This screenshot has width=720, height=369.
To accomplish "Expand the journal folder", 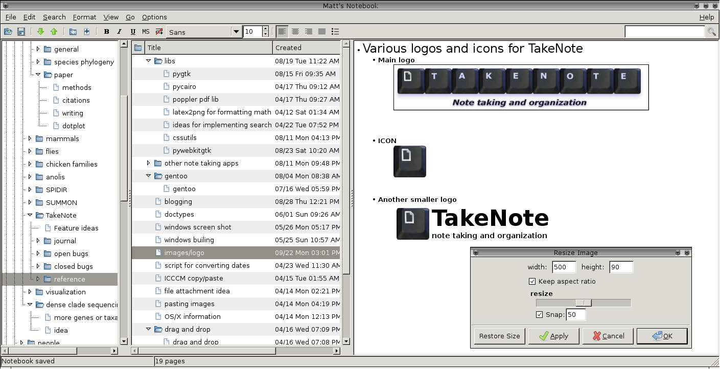I will 38,241.
